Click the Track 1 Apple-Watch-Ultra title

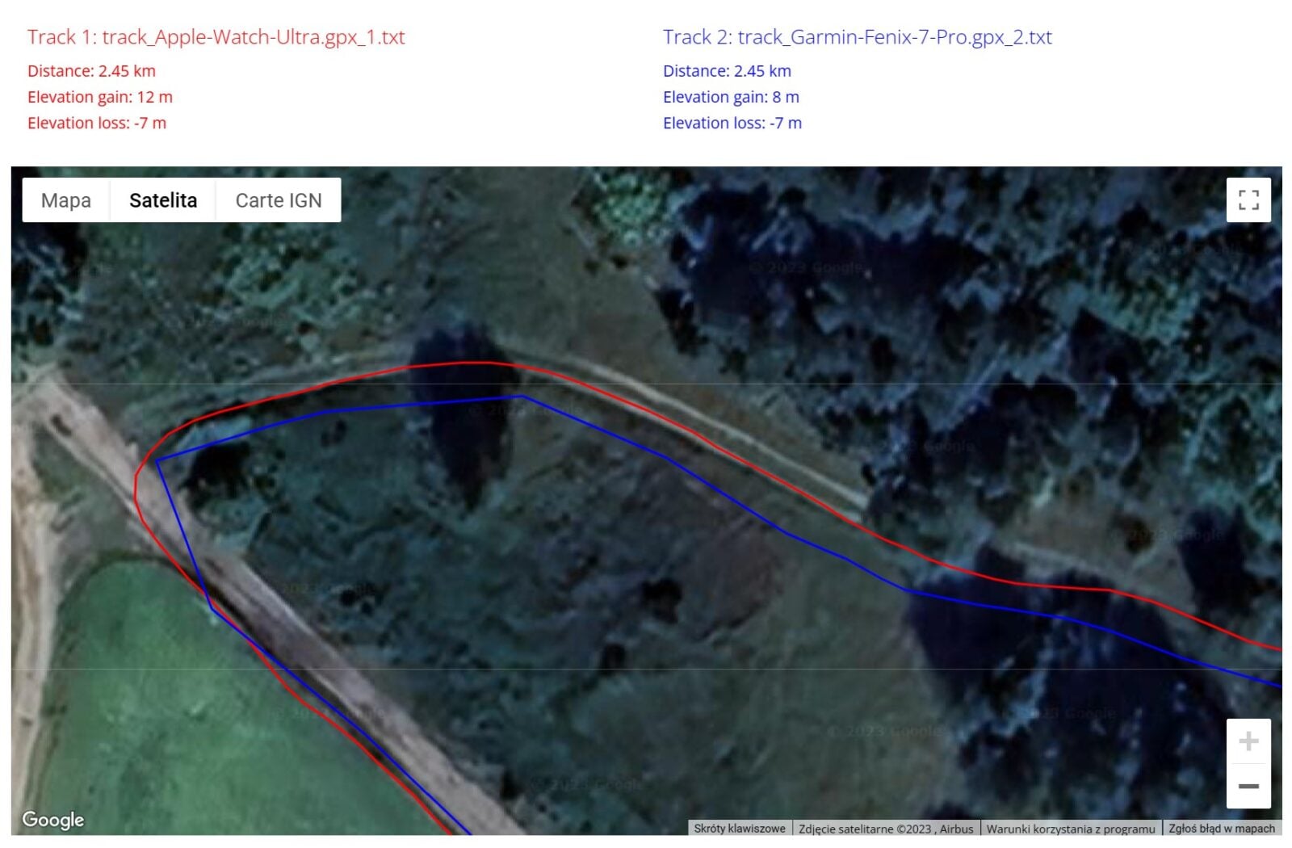coord(216,37)
